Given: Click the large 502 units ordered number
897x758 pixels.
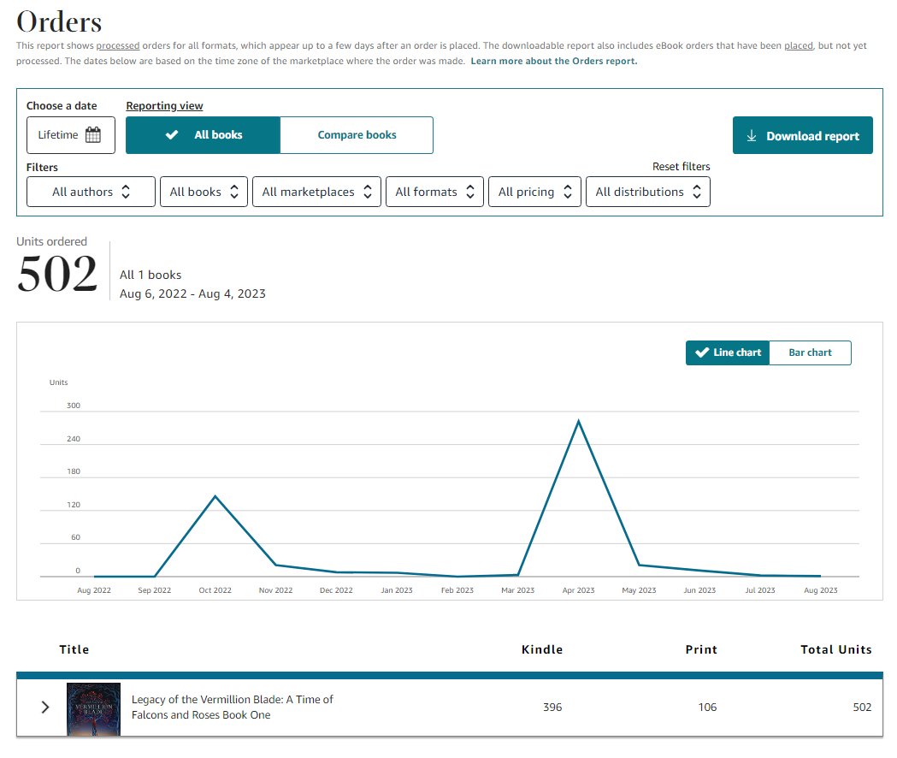Looking at the screenshot, I should 57,274.
